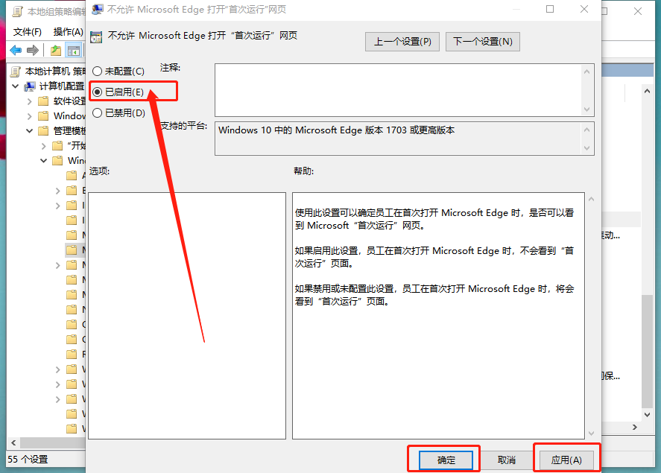Click the 确定 button

tap(446, 460)
